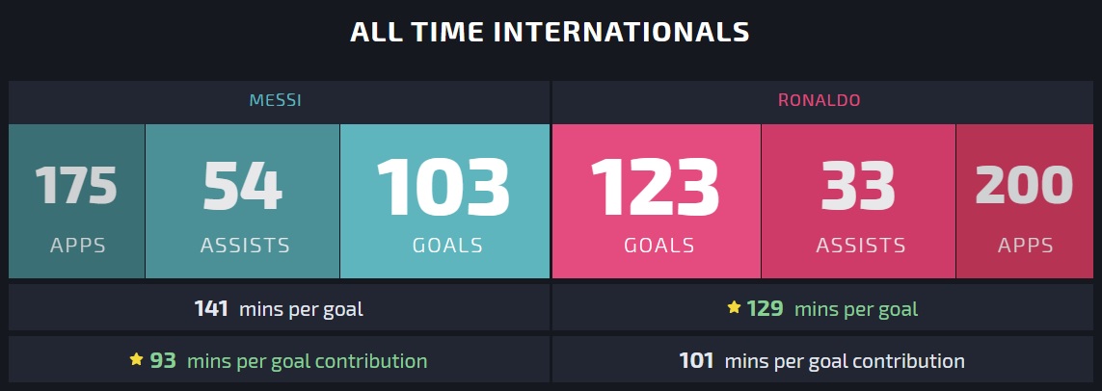This screenshot has width=1102, height=391.
Task: Click Ronaldo's 129 mins per goal row
Action: 823,307
